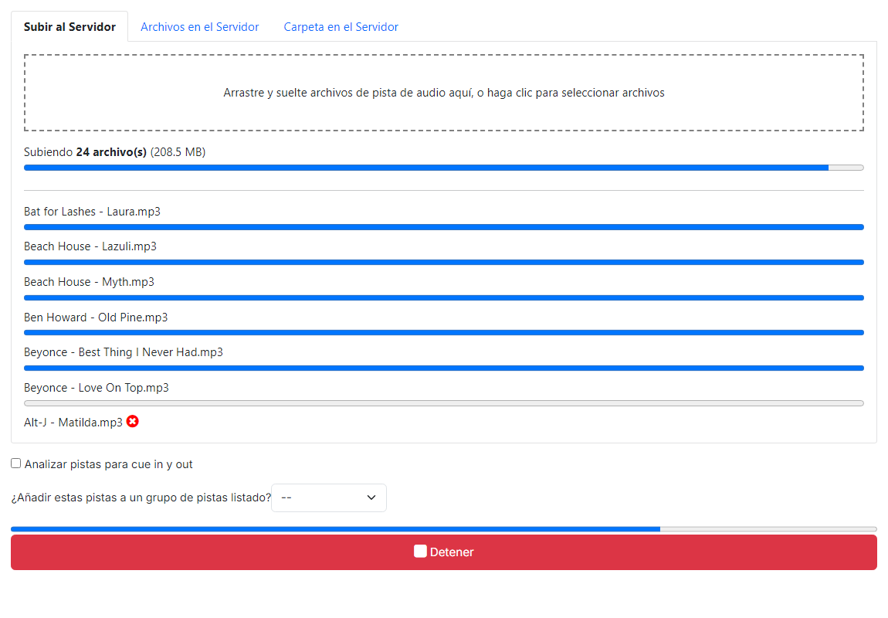This screenshot has width=888, height=618.
Task: Enable Analizar pistas para cue in y out
Action: [x=16, y=463]
